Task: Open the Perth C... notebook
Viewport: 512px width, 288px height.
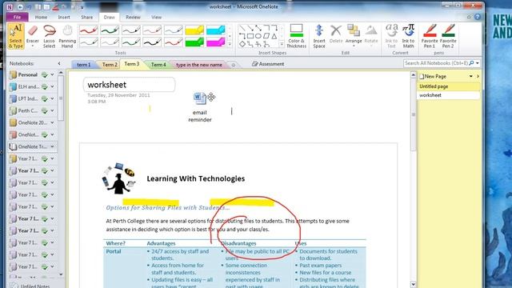Action: tap(27, 110)
